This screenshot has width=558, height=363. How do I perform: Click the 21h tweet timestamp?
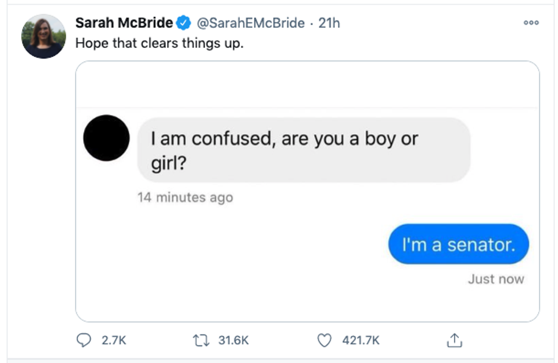(330, 23)
